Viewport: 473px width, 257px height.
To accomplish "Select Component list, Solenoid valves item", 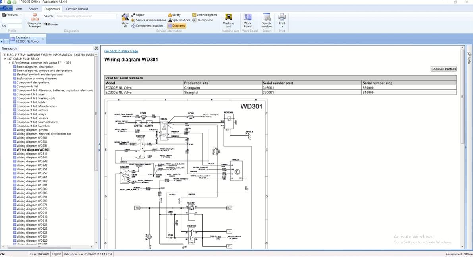I will [37, 122].
